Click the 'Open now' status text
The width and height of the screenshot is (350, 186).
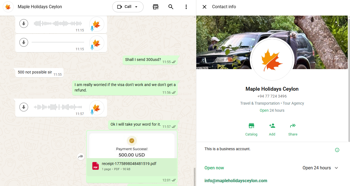(214, 168)
